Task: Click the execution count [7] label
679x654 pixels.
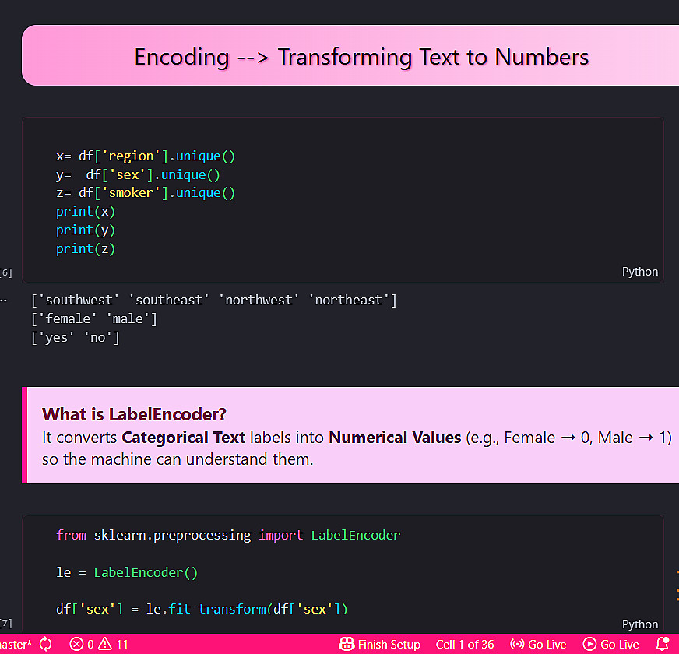Action: point(6,624)
